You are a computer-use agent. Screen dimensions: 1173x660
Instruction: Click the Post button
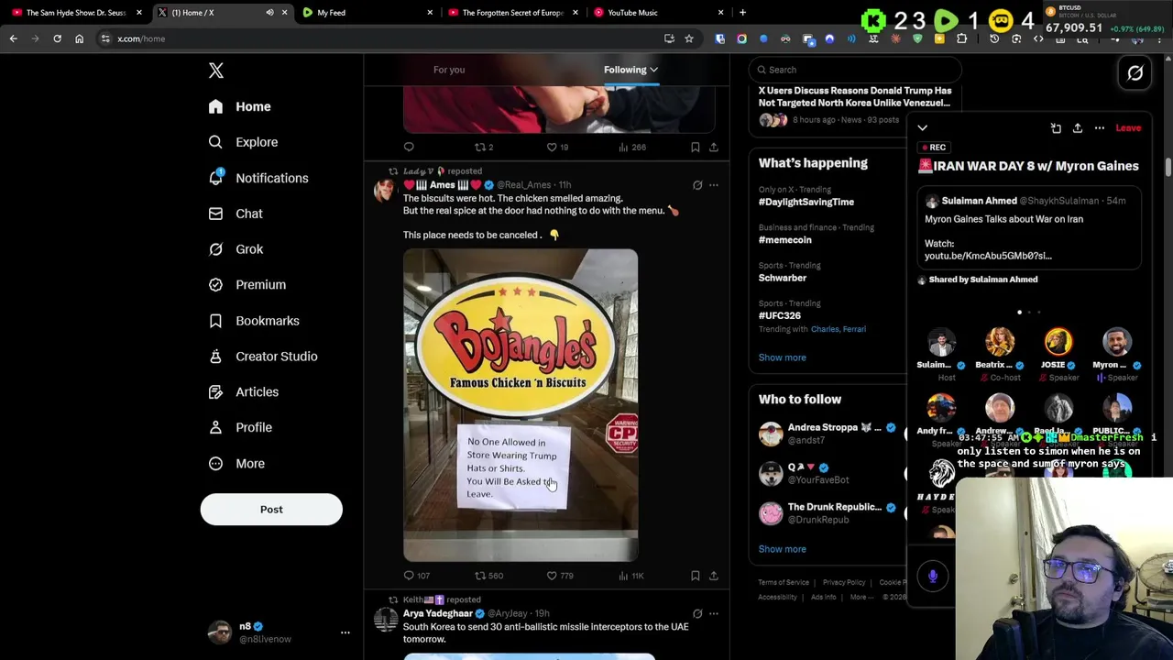(271, 509)
